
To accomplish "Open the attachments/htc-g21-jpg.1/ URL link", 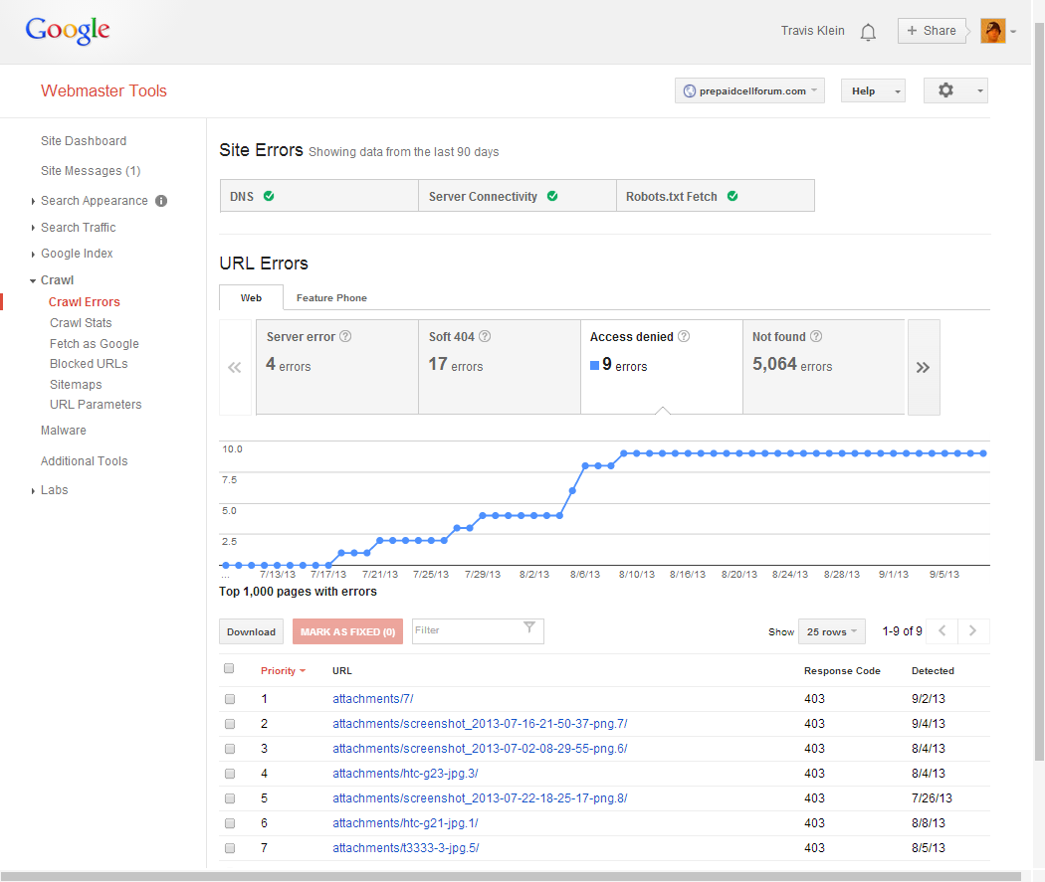I will point(405,823).
